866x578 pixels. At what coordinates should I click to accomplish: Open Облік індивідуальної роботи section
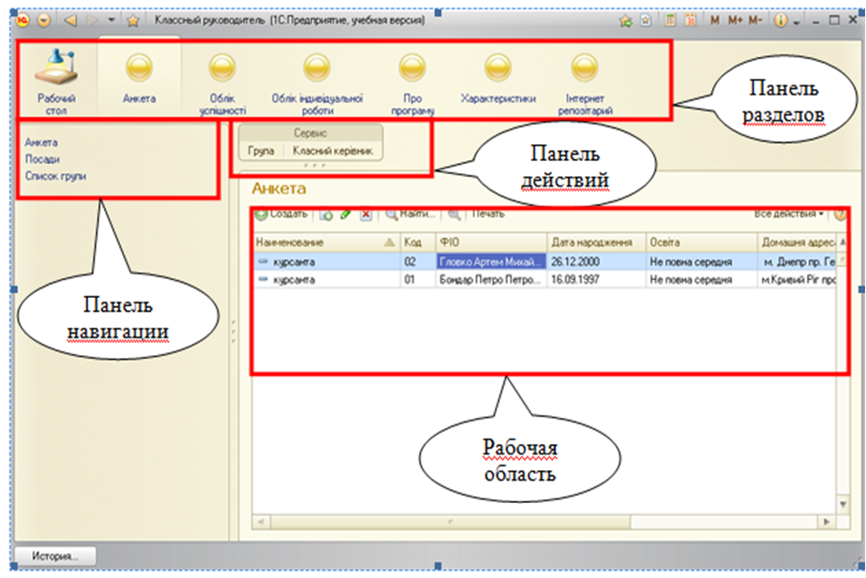(x=317, y=83)
